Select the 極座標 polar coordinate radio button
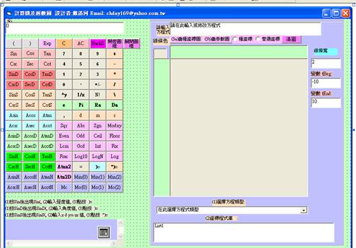The height and width of the screenshot is (248, 356). click(x=243, y=39)
